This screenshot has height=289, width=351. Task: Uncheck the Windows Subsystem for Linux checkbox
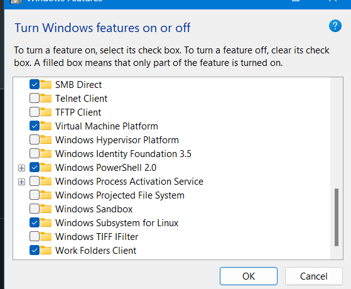pos(35,222)
